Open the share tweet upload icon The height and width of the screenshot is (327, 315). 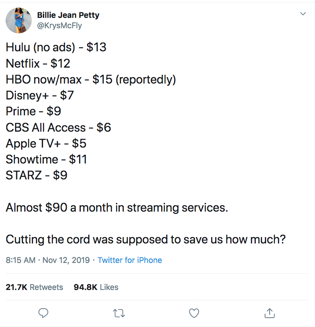pos(270,313)
